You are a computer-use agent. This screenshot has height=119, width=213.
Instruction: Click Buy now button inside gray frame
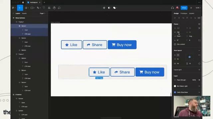[150, 72]
